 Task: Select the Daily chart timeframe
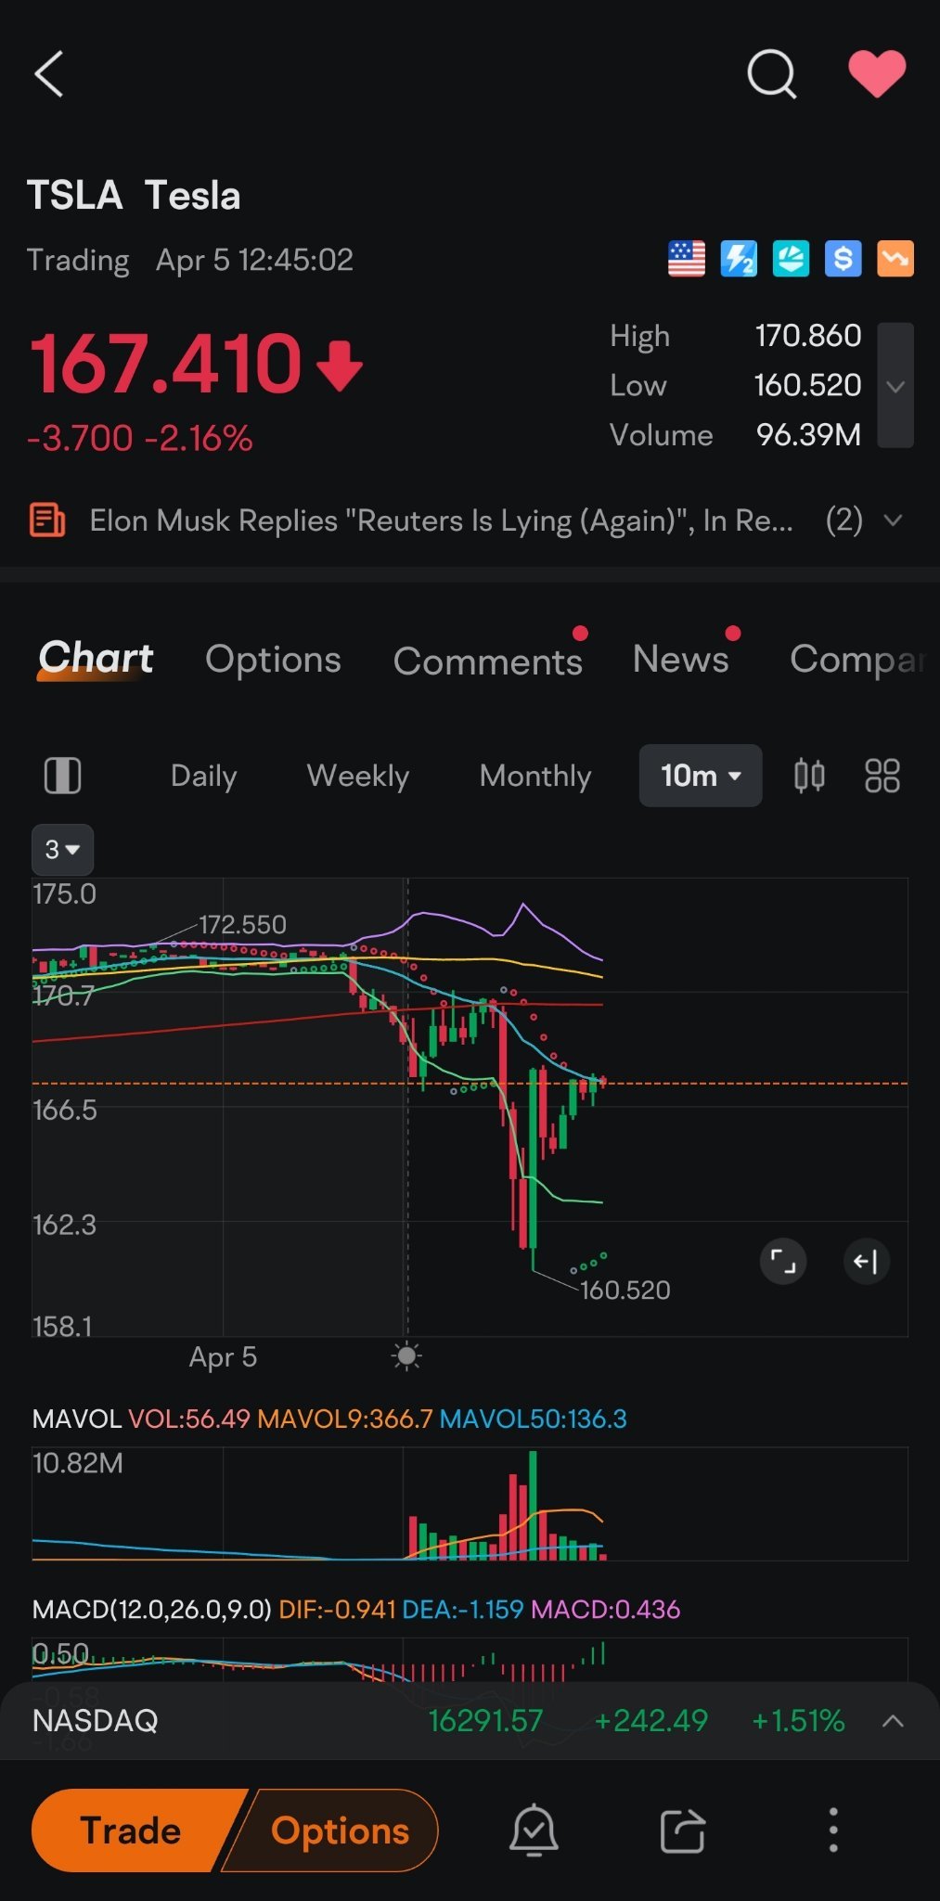pos(204,776)
